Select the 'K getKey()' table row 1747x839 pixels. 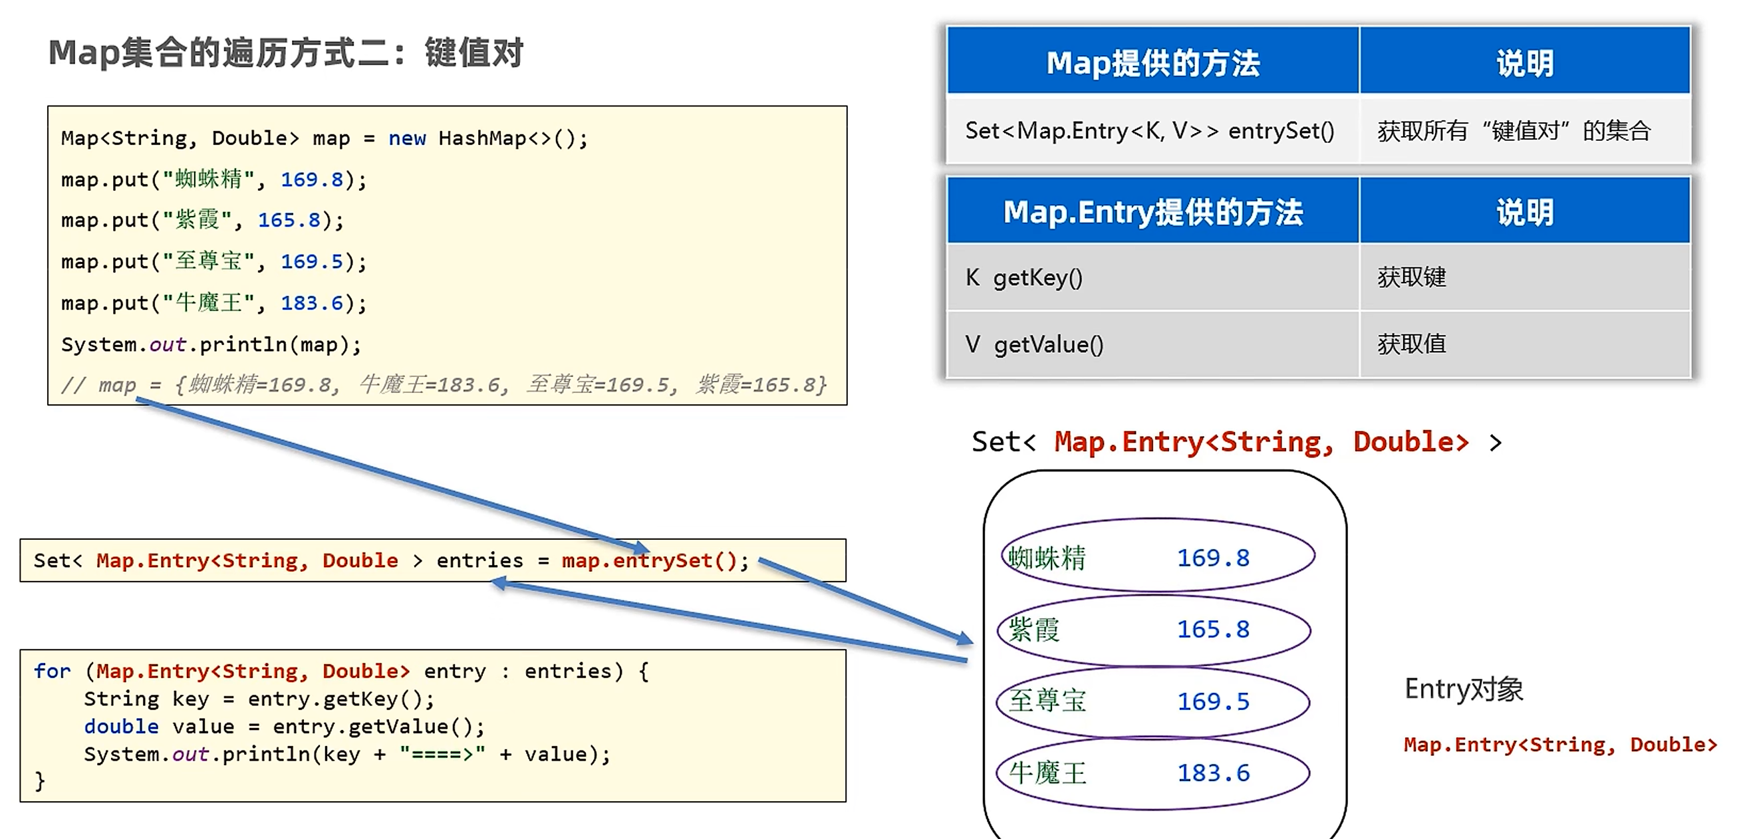[1025, 277]
